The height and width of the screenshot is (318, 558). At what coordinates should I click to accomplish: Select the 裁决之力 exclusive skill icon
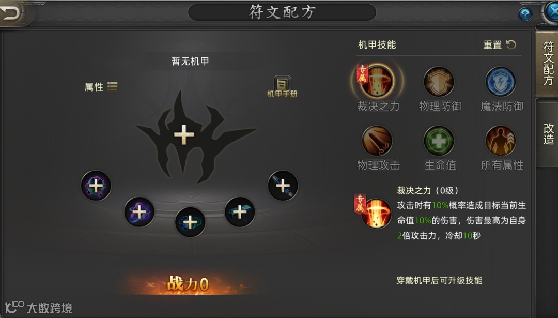[x=377, y=82]
